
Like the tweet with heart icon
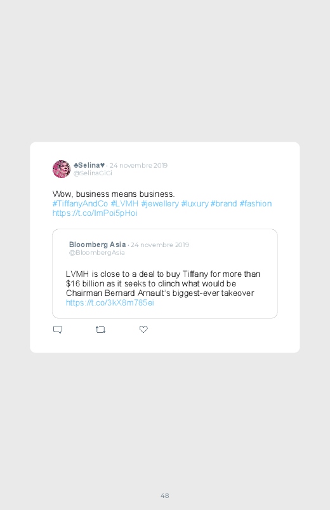point(143,329)
